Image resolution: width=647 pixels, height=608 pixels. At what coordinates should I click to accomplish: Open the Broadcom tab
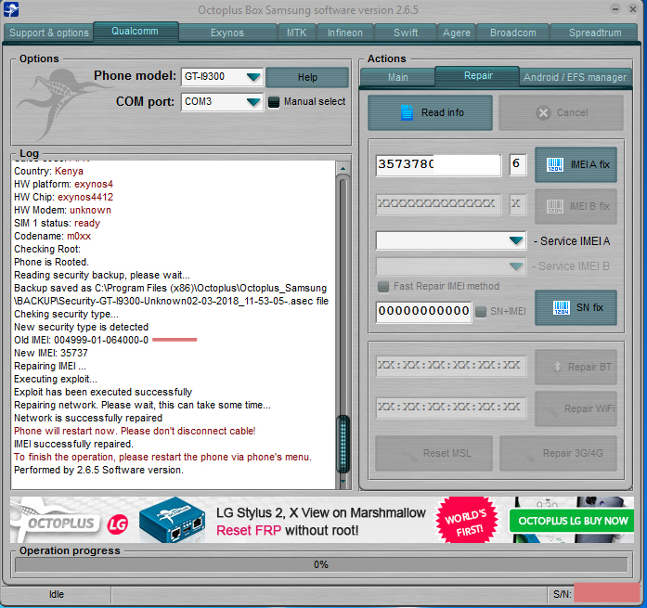coord(513,32)
